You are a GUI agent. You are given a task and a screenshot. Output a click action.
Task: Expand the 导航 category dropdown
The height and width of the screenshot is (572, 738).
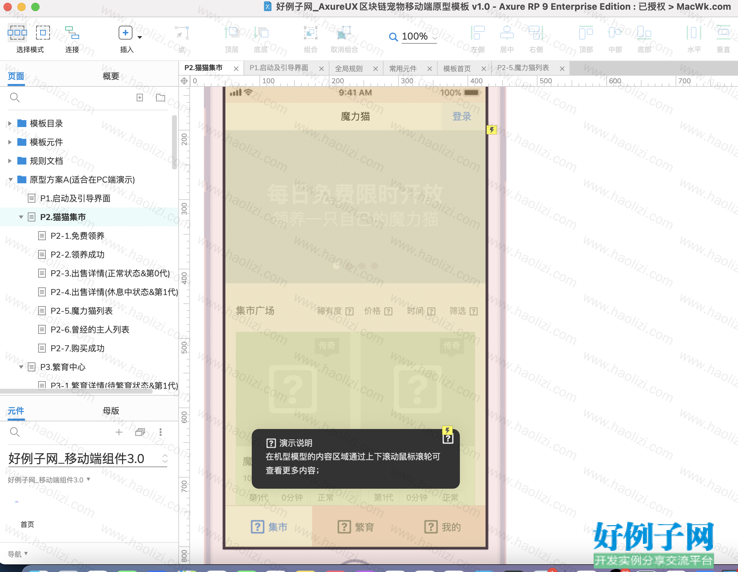[x=18, y=554]
